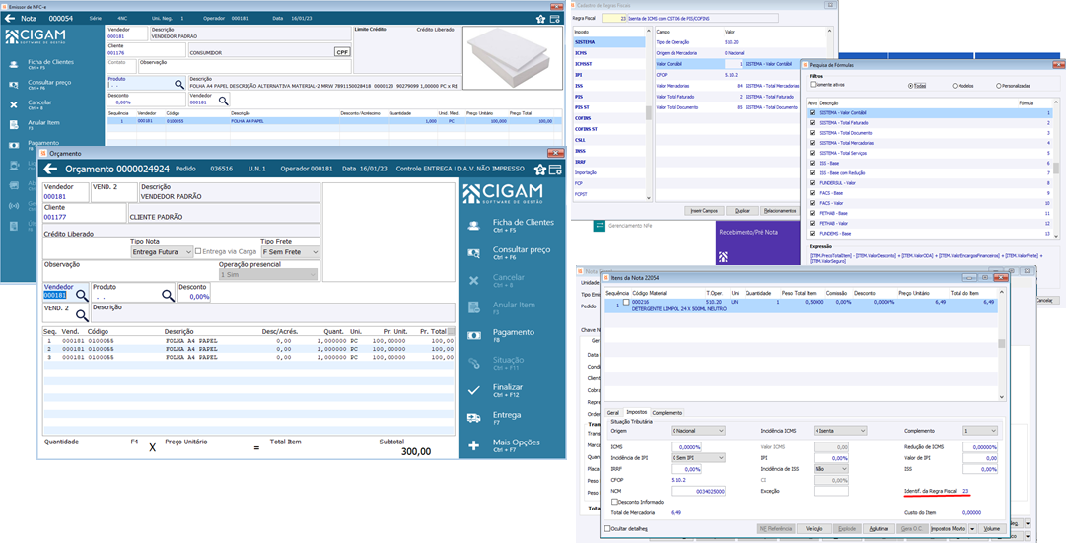Select Modelos radio button
Viewport: 1066px width, 544px height.
(955, 87)
